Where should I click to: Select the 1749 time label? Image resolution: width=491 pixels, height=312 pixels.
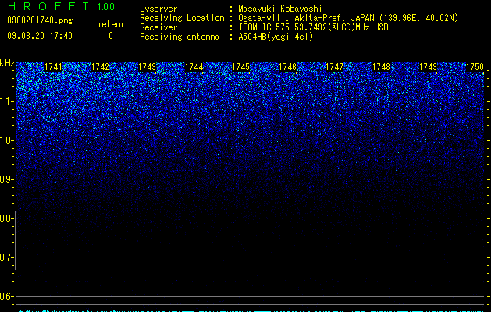[428, 67]
